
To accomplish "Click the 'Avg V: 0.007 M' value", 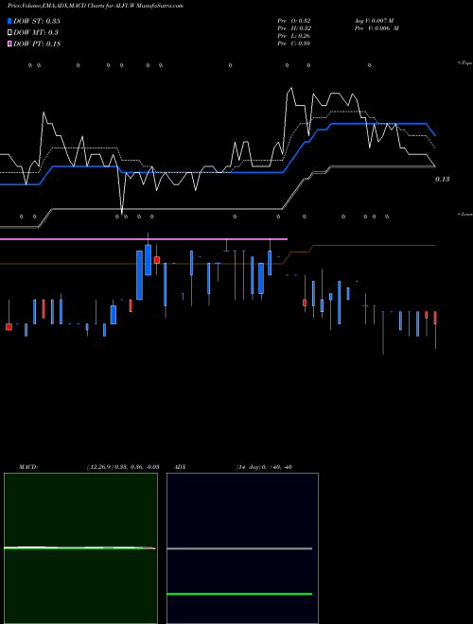I will coord(375,21).
